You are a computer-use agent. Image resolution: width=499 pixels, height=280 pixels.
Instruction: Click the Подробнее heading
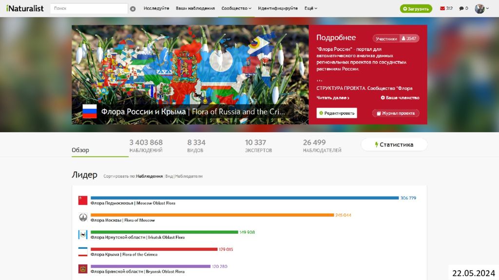[336, 38]
